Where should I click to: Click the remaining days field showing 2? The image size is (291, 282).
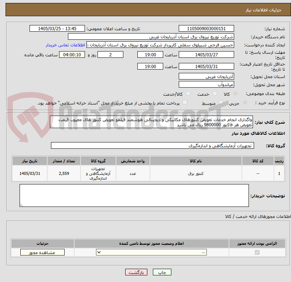110,55
